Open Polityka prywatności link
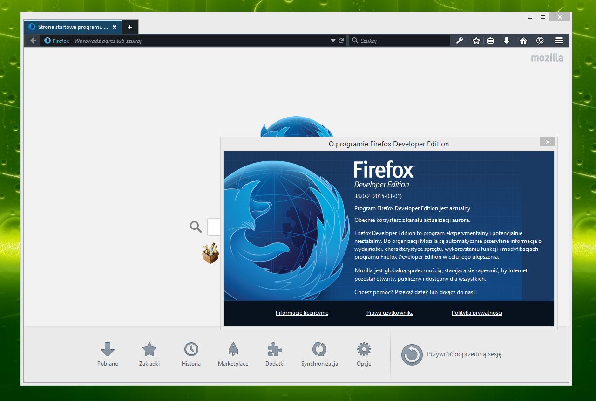This screenshot has width=596, height=401. [477, 313]
